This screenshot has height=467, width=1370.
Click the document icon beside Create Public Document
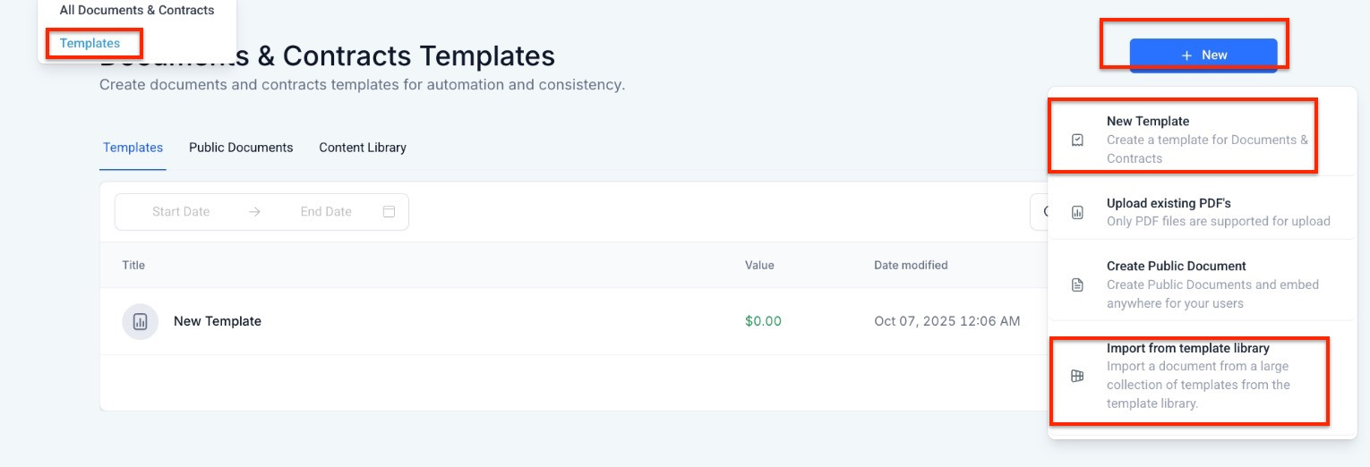(1077, 284)
